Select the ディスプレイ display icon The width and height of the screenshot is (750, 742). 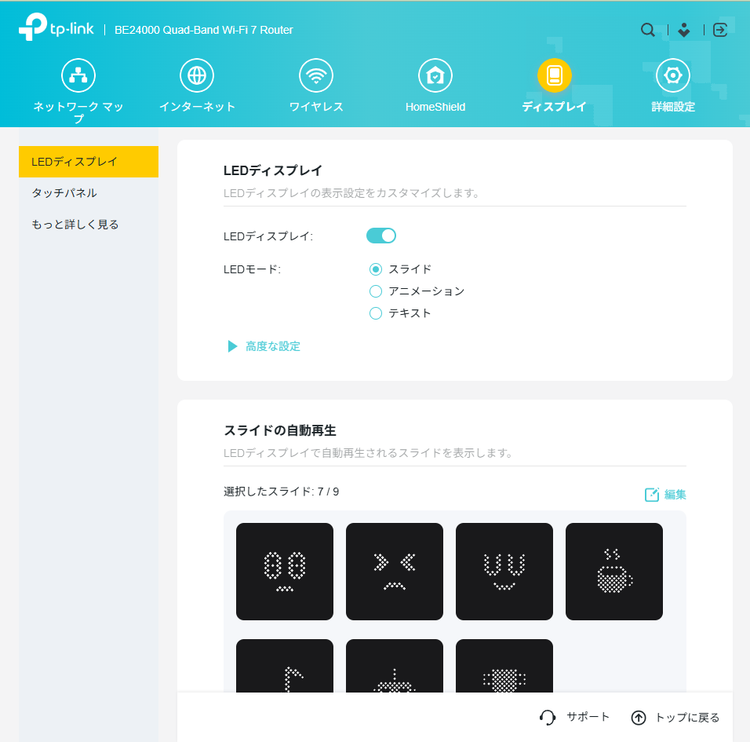click(x=555, y=75)
